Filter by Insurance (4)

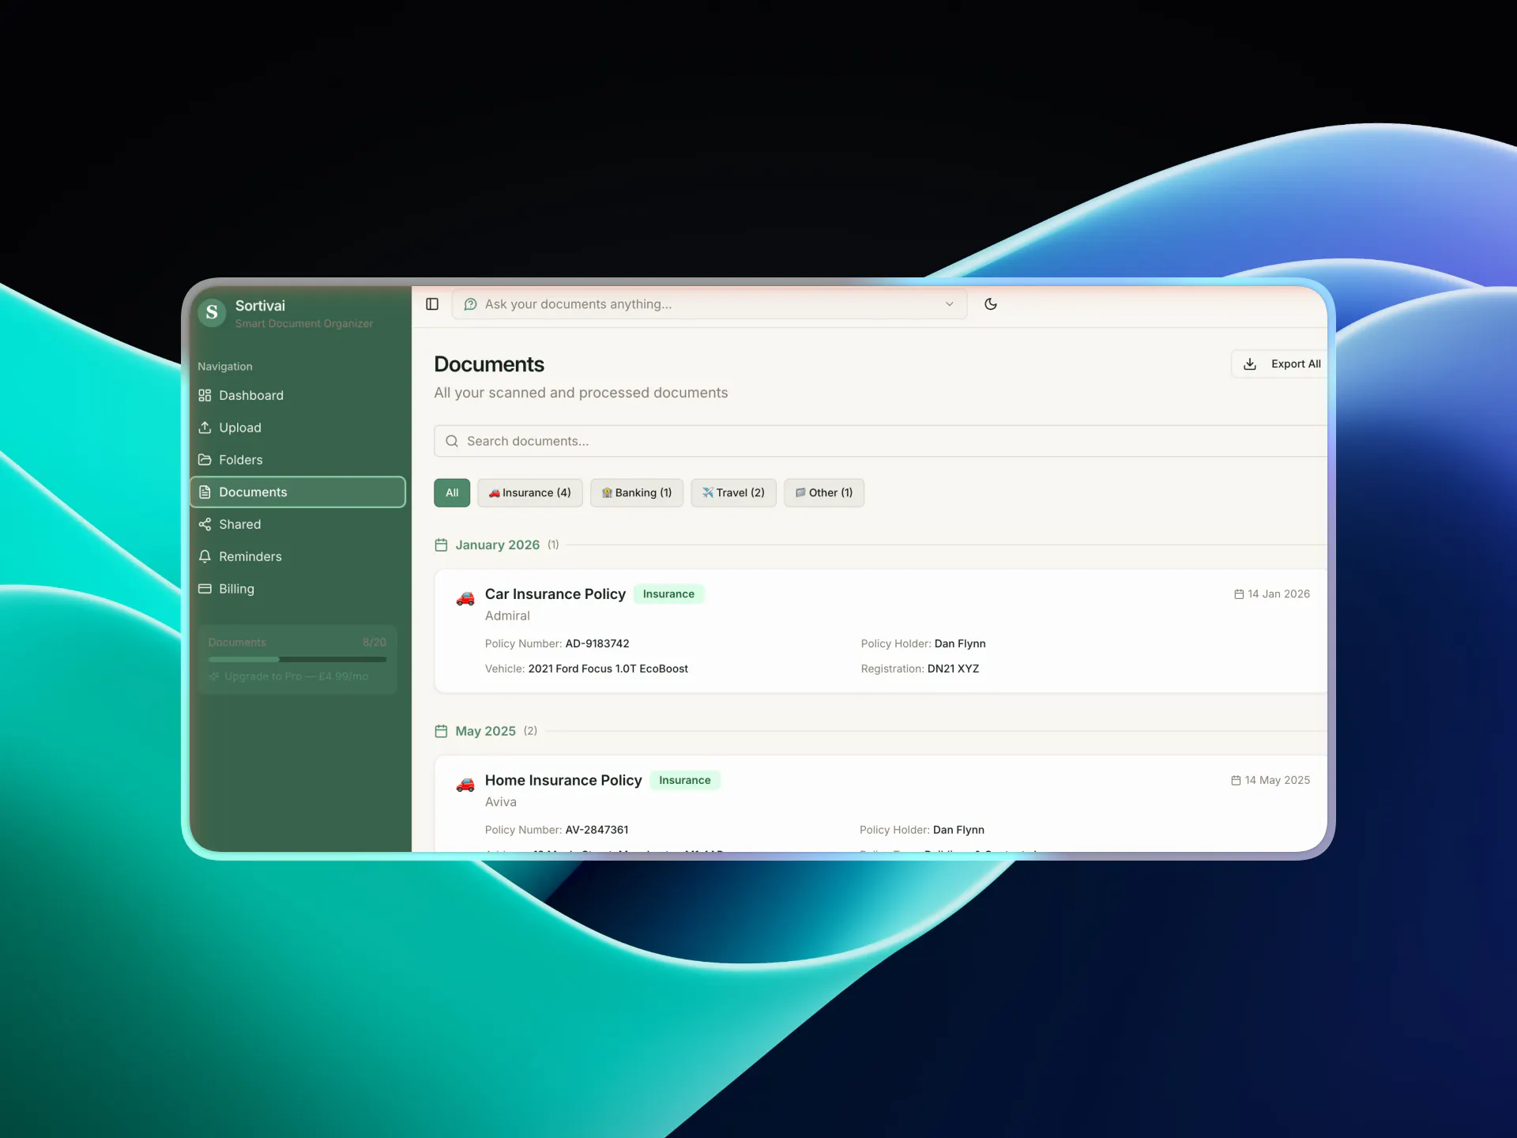pos(529,493)
